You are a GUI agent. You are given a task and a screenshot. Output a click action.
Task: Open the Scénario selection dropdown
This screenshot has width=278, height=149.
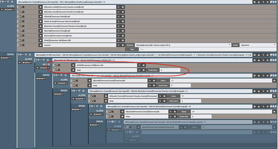coord(183,45)
